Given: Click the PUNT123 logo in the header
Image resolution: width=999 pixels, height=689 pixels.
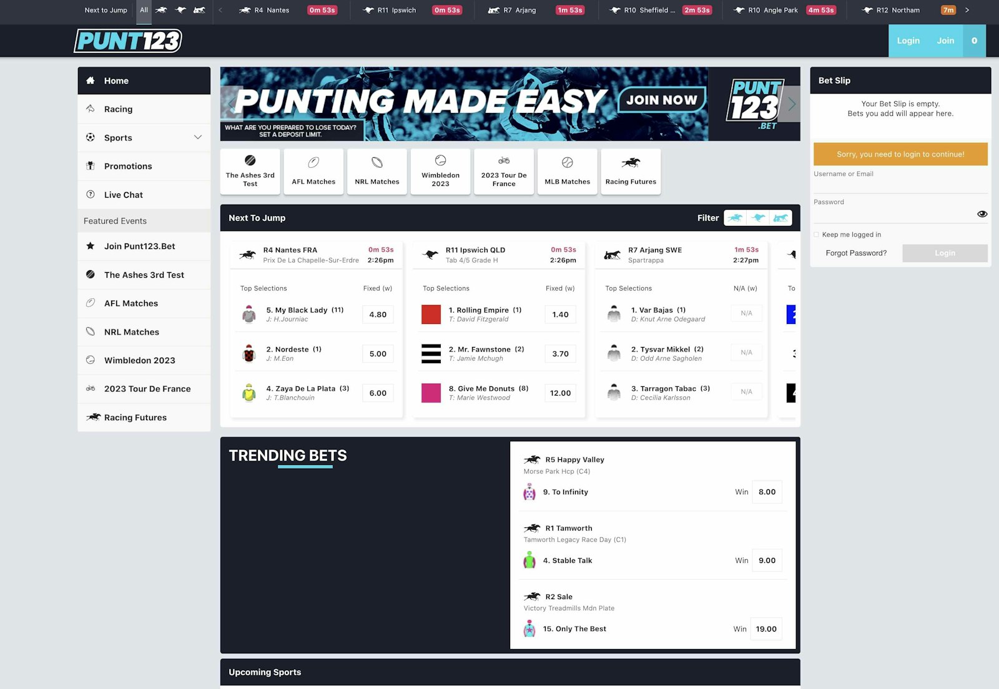Looking at the screenshot, I should pyautogui.click(x=128, y=41).
